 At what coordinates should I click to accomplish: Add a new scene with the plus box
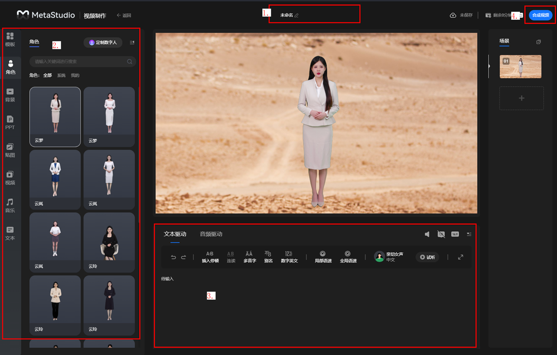pos(521,98)
